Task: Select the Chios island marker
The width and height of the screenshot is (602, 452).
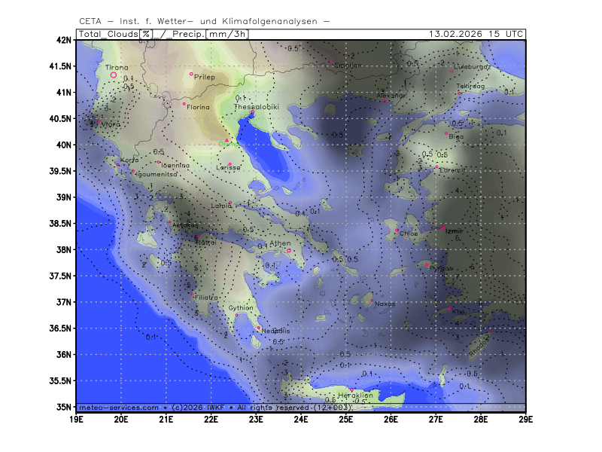Action: 397,230
